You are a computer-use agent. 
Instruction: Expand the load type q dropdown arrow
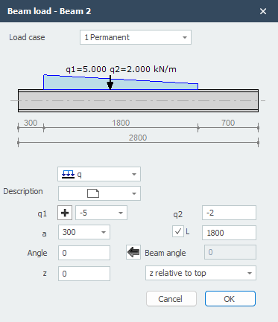(x=134, y=174)
